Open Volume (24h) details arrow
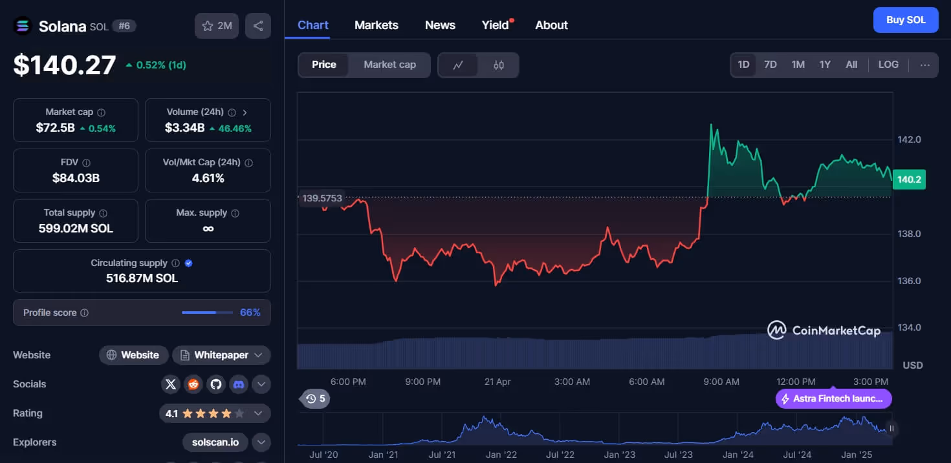951x463 pixels. pyautogui.click(x=245, y=112)
